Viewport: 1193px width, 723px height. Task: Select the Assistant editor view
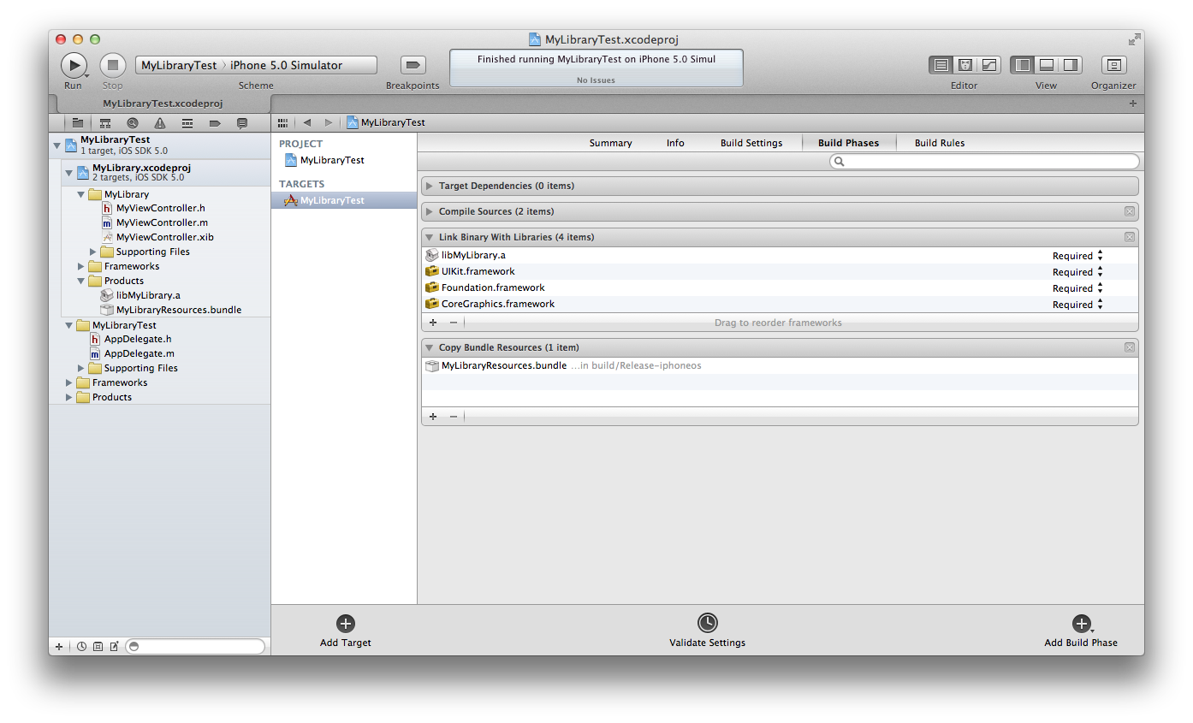click(x=965, y=65)
